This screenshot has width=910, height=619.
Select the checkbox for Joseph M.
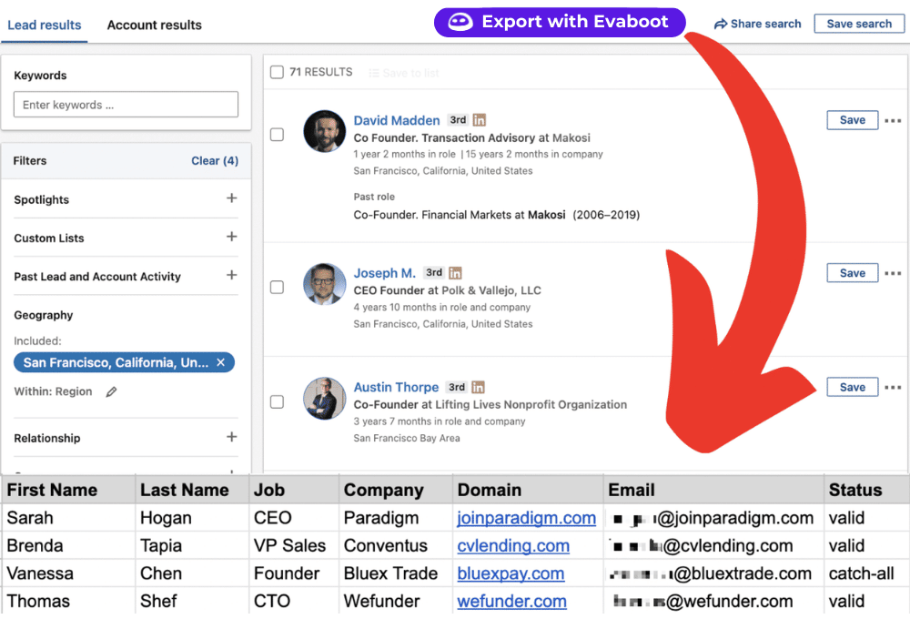(x=277, y=286)
